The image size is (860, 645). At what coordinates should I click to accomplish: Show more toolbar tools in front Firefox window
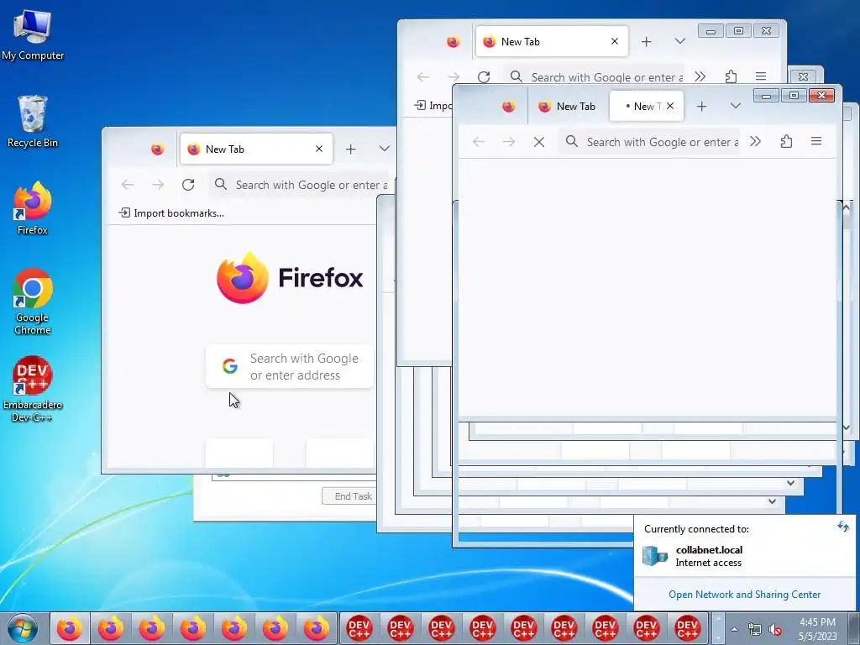pyautogui.click(x=756, y=141)
